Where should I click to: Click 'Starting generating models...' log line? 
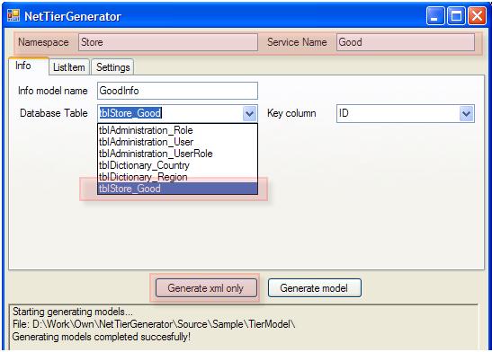(73, 312)
